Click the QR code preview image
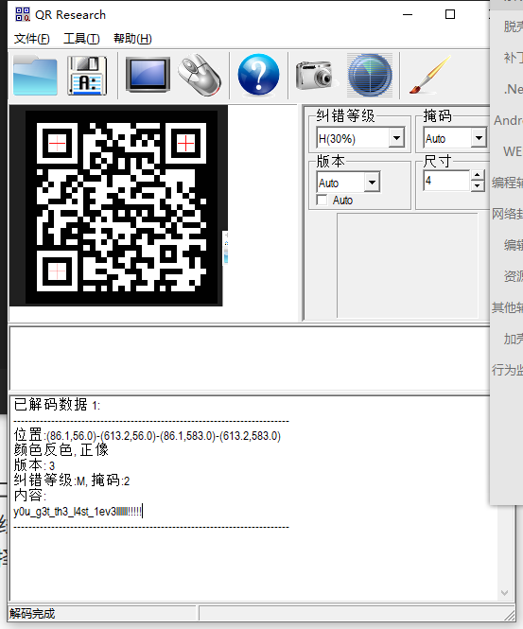523x629 pixels. (121, 206)
